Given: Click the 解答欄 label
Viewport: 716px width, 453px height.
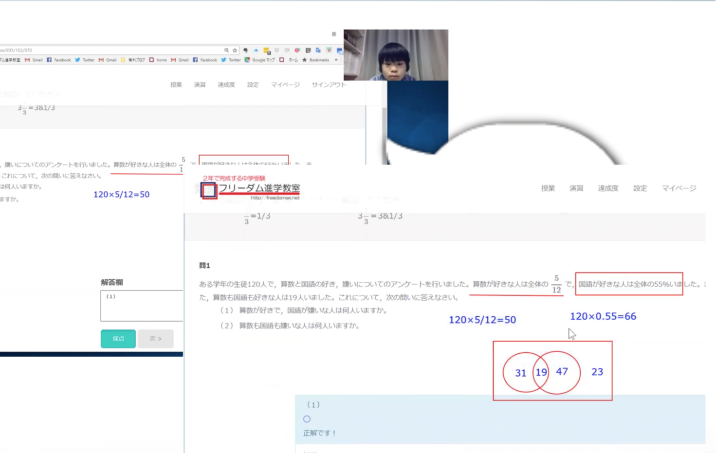Looking at the screenshot, I should [x=112, y=282].
